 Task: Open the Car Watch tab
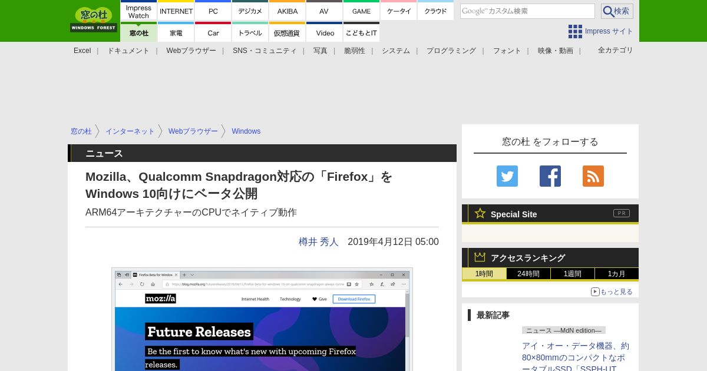[x=213, y=32]
